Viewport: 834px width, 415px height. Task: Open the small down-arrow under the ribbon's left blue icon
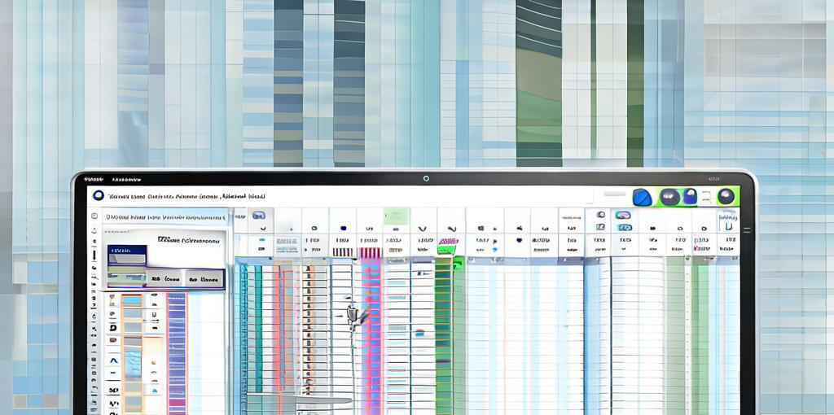pos(261,229)
